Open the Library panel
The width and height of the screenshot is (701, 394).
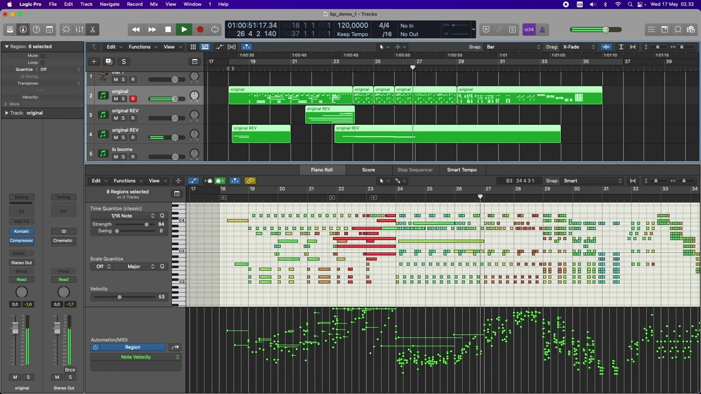point(10,30)
